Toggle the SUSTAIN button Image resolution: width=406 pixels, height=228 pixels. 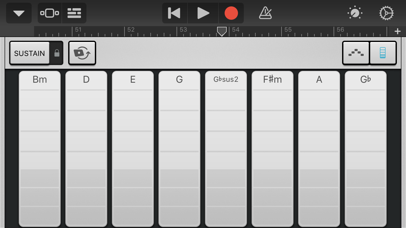(x=30, y=53)
